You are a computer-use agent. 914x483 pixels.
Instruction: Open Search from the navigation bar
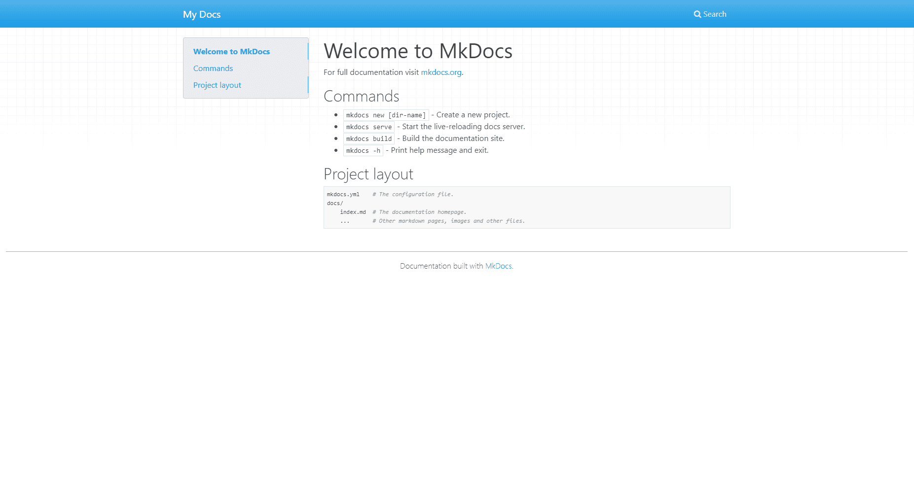[710, 14]
